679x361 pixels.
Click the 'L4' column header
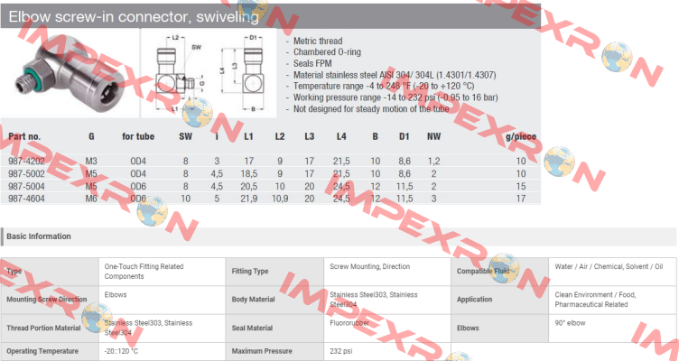pyautogui.click(x=341, y=136)
